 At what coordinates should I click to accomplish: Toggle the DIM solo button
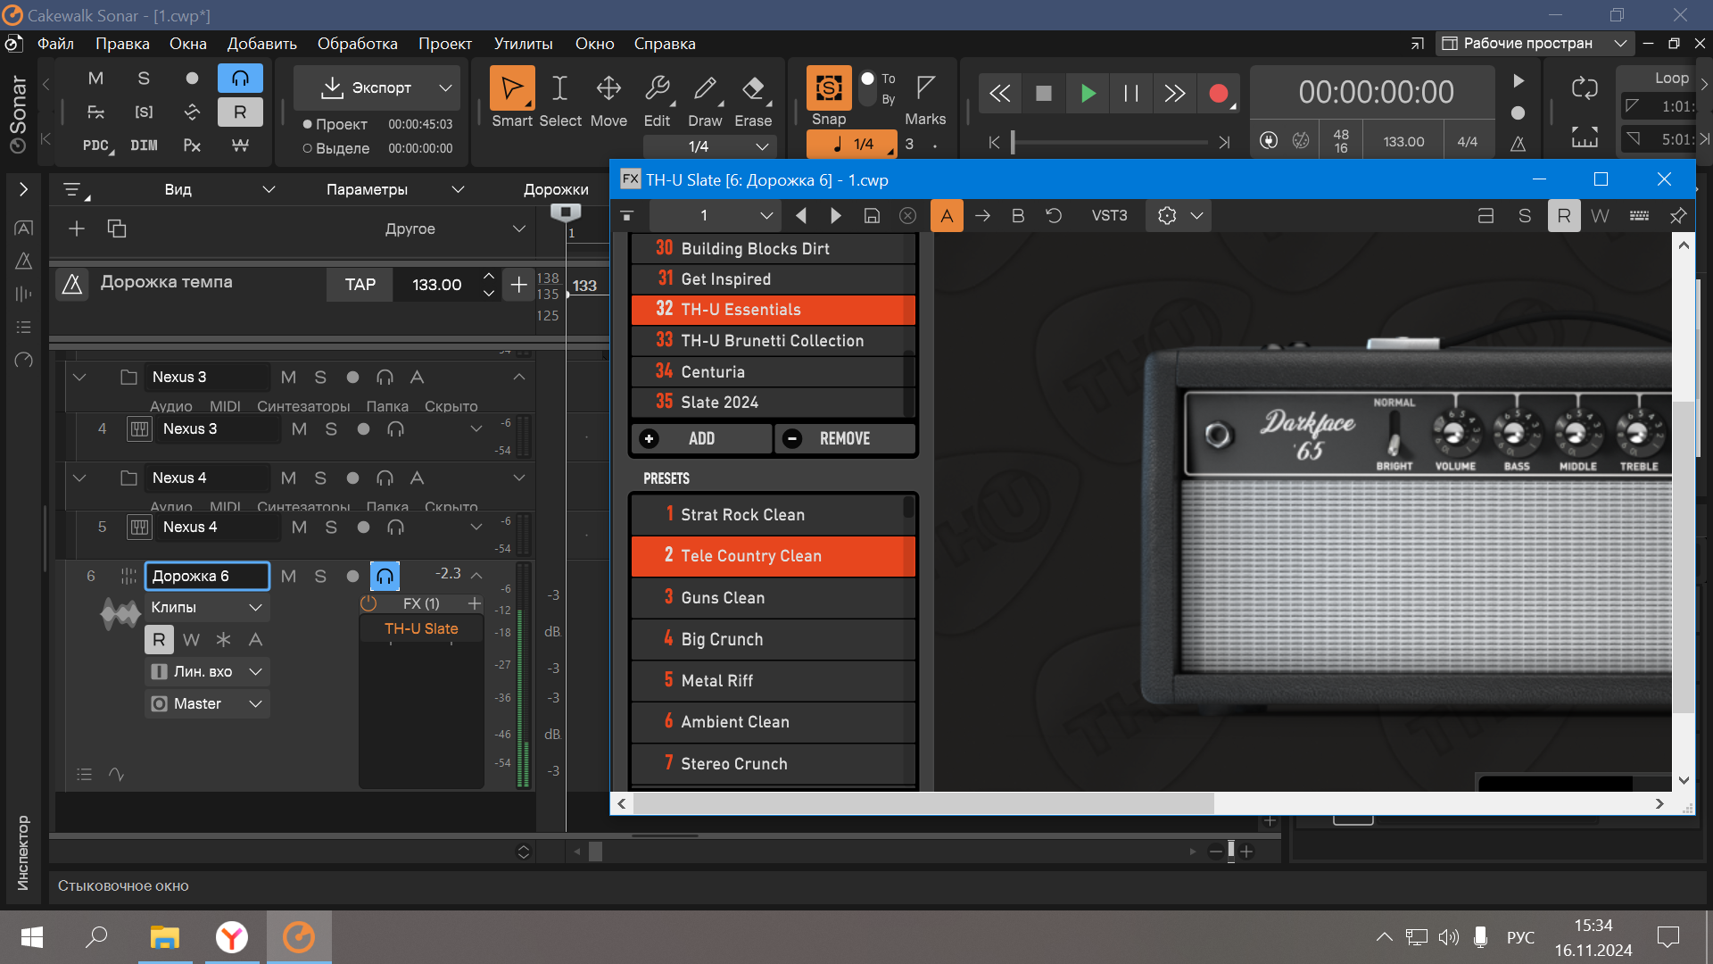pos(144,145)
